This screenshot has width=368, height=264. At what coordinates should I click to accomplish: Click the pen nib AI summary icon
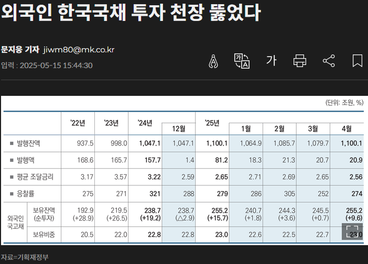[x=213, y=61]
